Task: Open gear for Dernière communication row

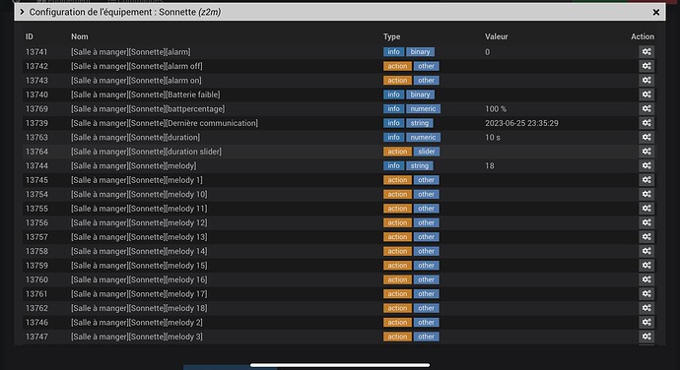Action: point(646,123)
